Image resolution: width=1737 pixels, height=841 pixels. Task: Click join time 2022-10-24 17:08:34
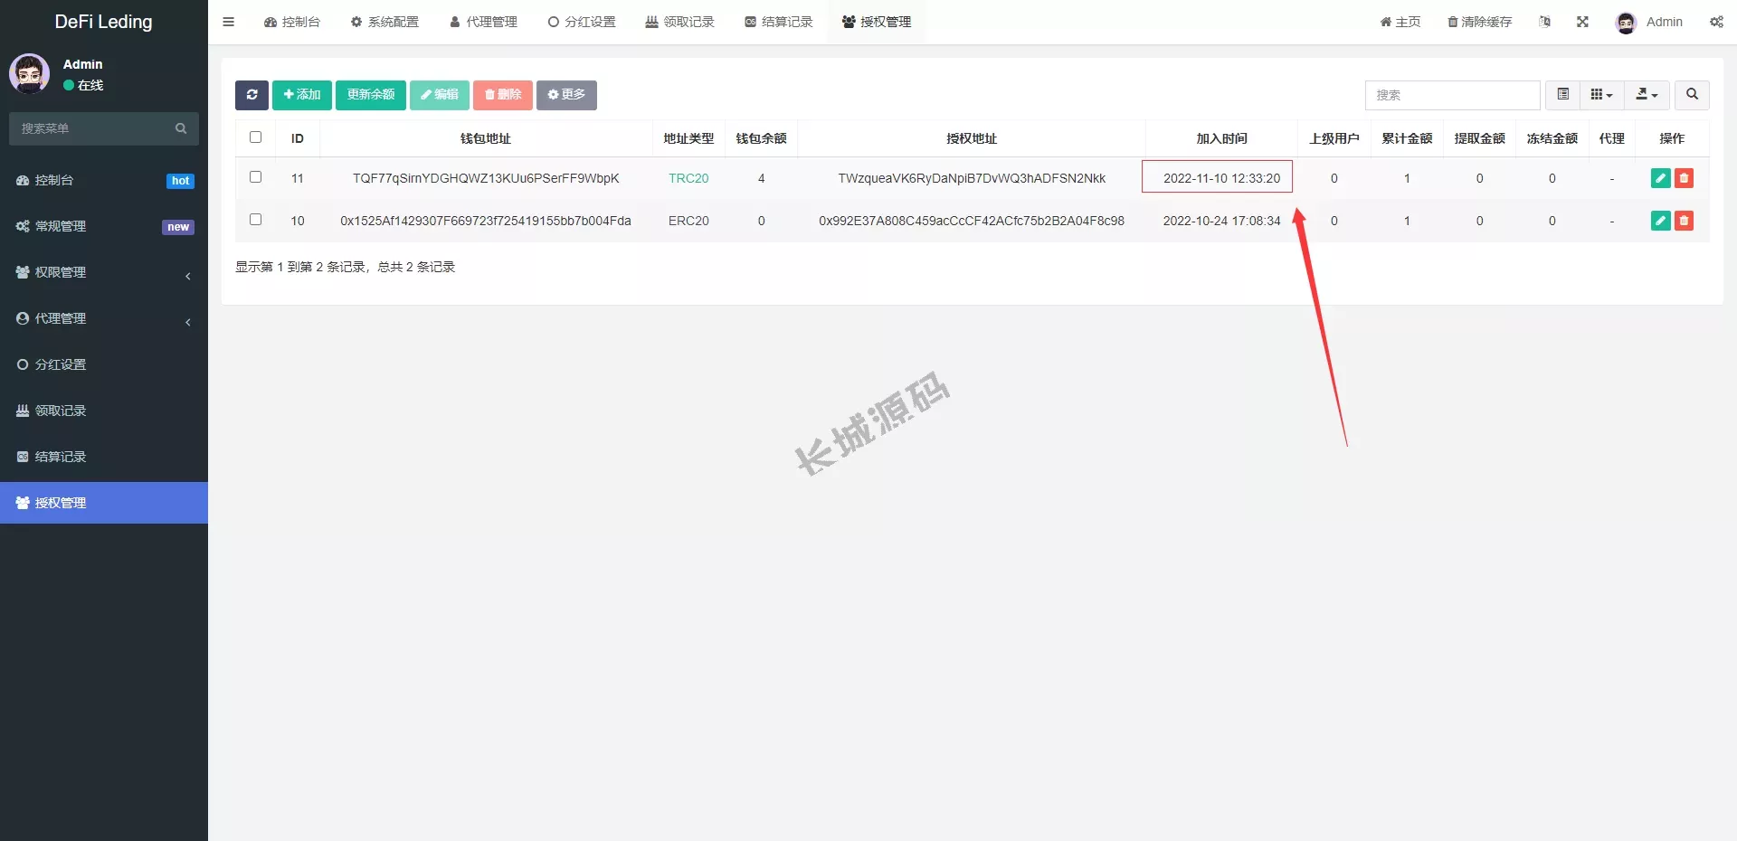(1221, 221)
